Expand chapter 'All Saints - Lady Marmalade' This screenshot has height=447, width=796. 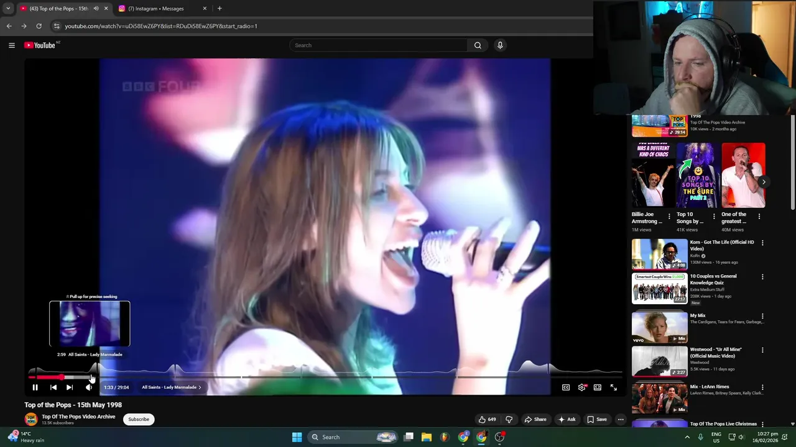coord(171,387)
